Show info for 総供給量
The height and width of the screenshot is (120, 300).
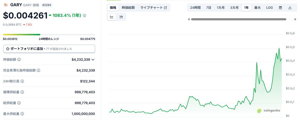pos(19,103)
